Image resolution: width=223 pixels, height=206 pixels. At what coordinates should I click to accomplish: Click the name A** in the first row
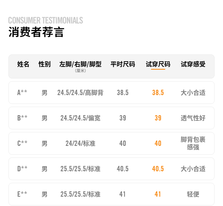click(x=22, y=93)
